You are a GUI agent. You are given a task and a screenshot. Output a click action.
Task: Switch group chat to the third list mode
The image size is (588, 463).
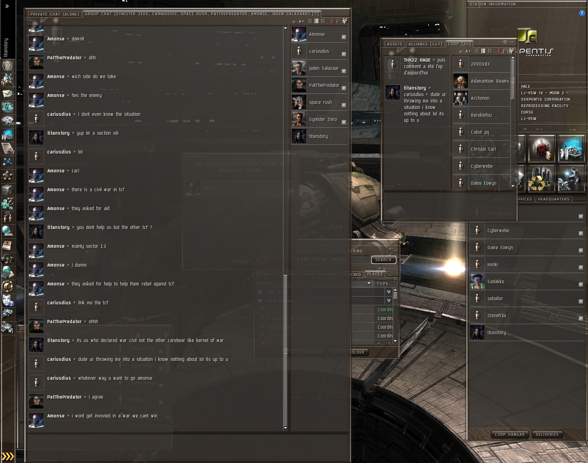click(x=323, y=21)
